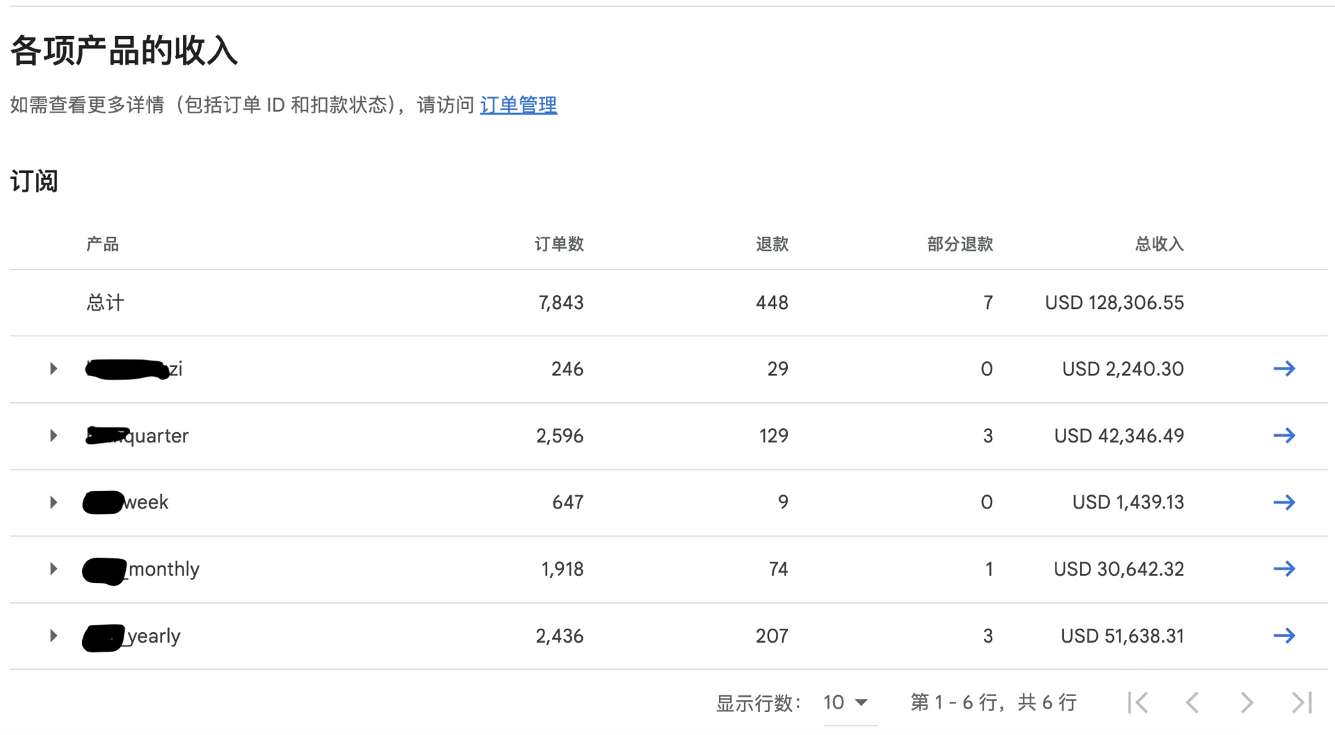Open the rows-per-page dropdown showing 10
This screenshot has height=735, width=1335.
click(845, 702)
